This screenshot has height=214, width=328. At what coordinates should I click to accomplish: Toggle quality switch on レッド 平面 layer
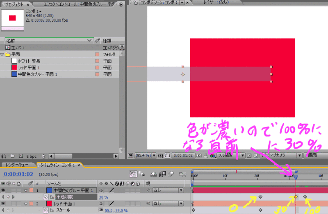(x=112, y=203)
